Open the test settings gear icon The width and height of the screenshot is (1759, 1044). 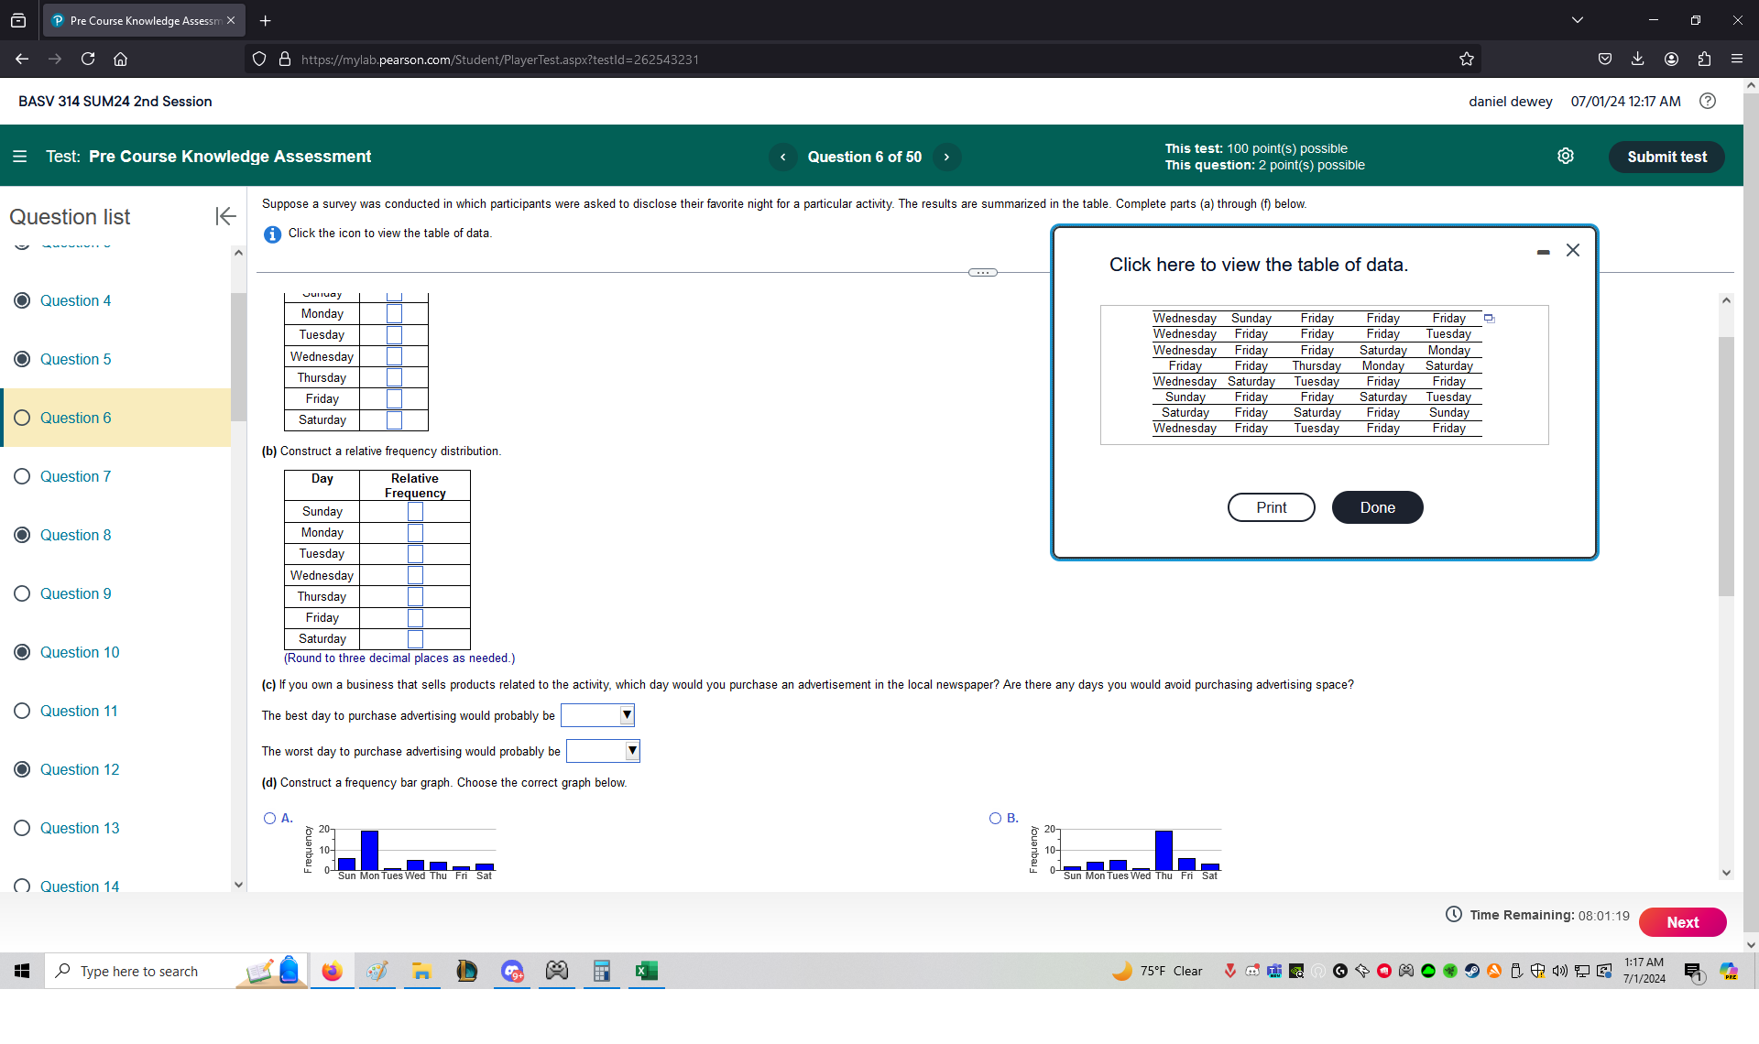[x=1566, y=157]
